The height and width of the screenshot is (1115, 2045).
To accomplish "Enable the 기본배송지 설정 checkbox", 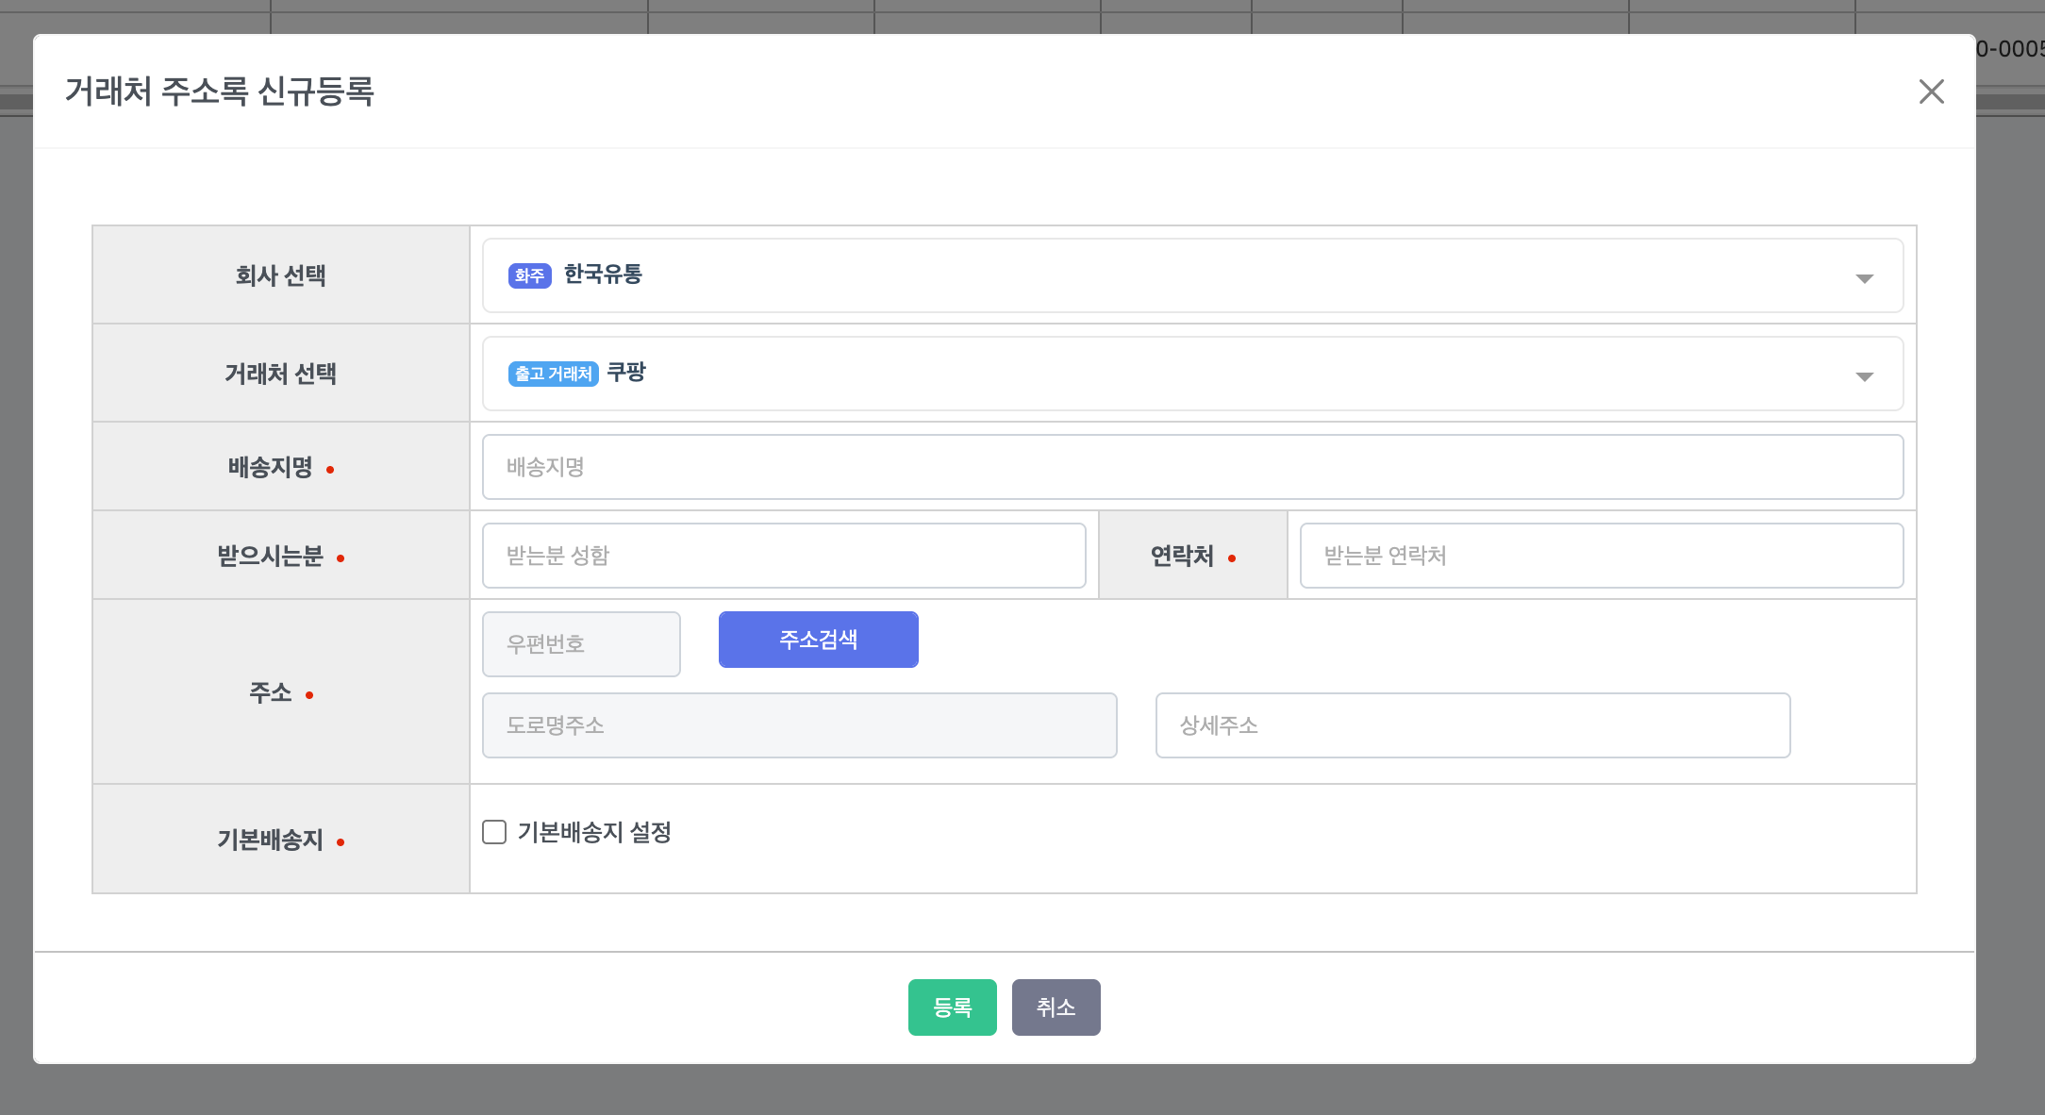I will coord(494,832).
